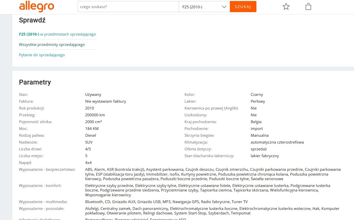Select 'Wyposażenie - bezpieczeństwo:' label

pyautogui.click(x=47, y=170)
